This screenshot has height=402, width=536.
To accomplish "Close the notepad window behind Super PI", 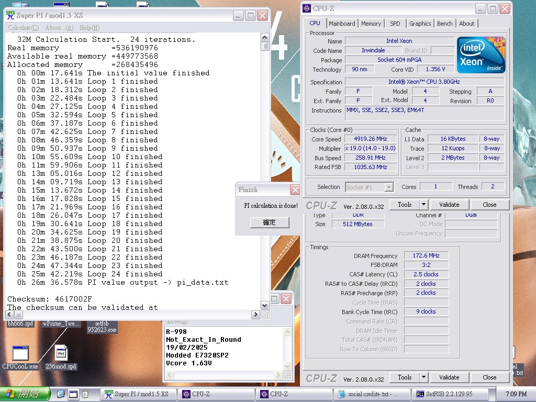I will (x=286, y=299).
